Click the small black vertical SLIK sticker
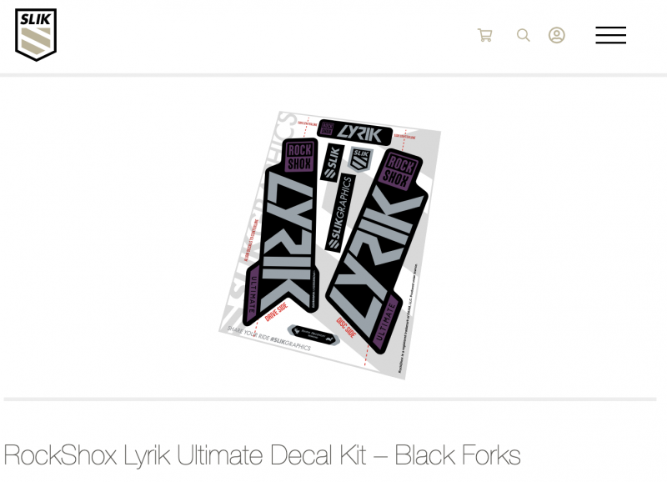This screenshot has width=667, height=482. coord(332,162)
